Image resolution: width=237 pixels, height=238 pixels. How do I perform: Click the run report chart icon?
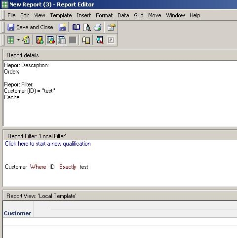click(x=26, y=40)
